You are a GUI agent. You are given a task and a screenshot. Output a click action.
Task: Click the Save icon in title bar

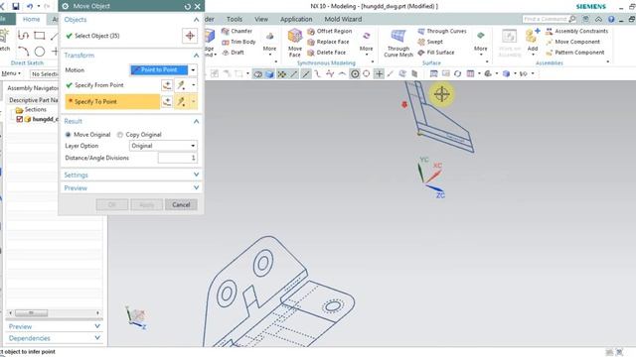(x=16, y=6)
